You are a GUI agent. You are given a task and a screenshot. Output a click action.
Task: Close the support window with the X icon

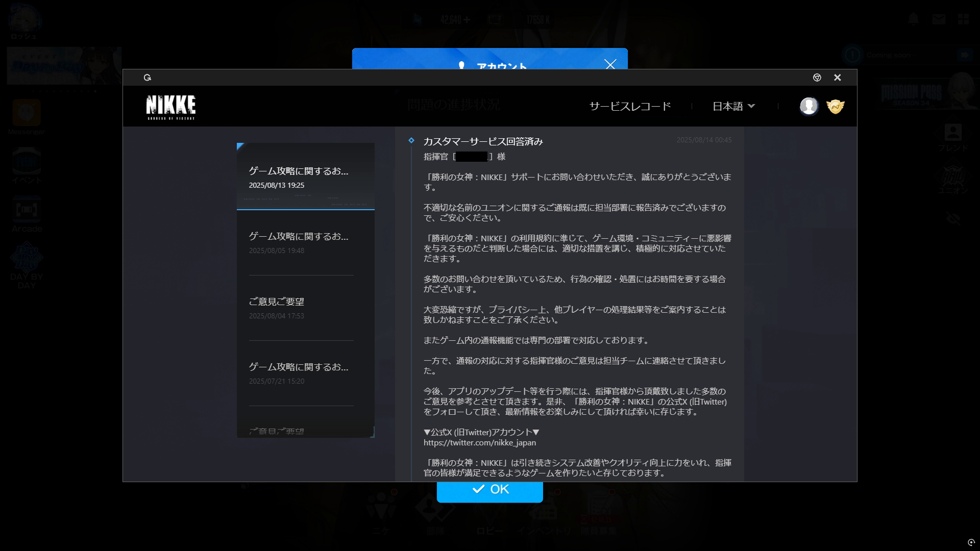coord(837,78)
